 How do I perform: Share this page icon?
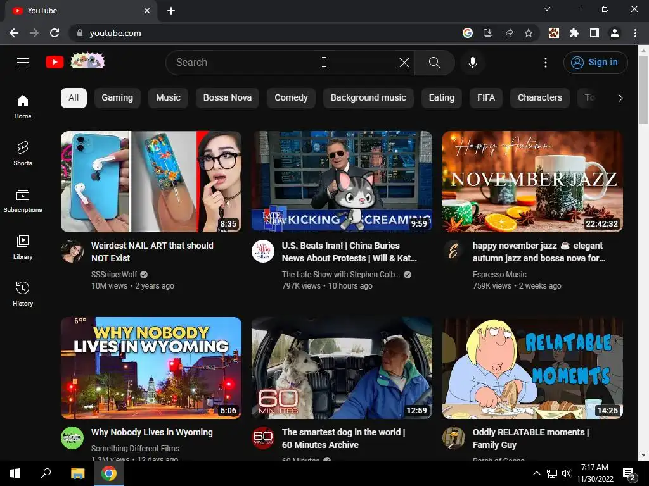pos(508,33)
